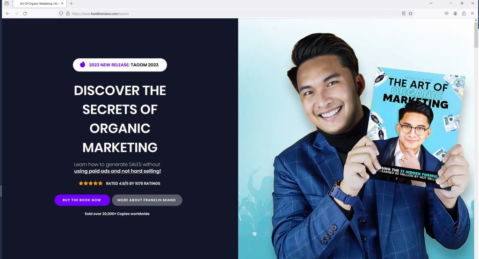Click the page vertical scrollbar thumb

pos(476,35)
